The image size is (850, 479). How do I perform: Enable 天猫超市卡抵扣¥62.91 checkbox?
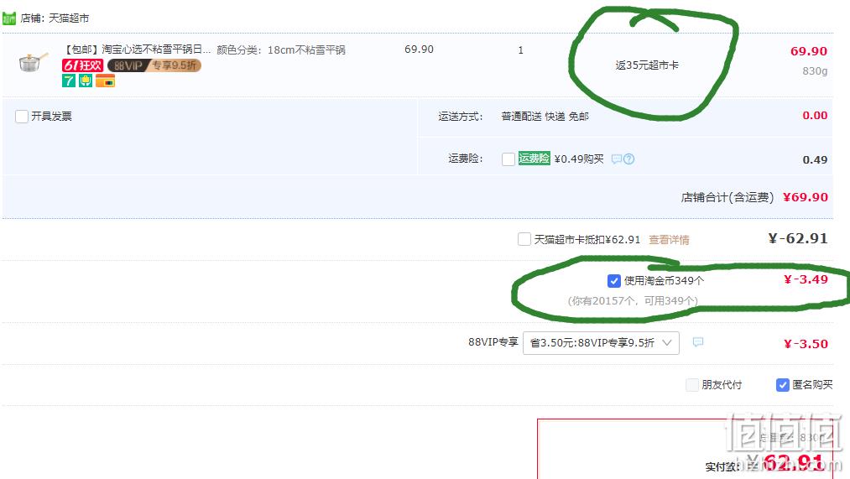[524, 239]
